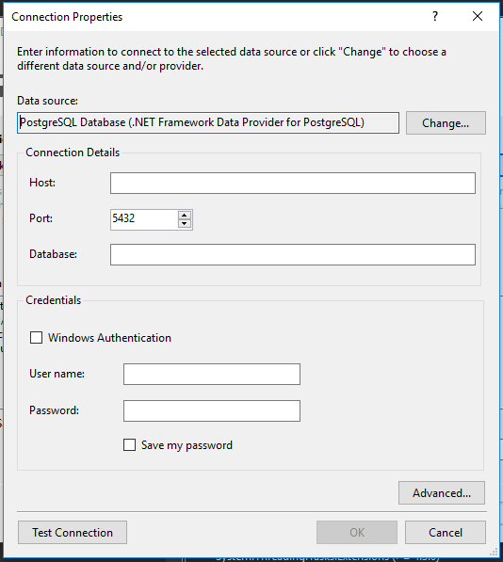This screenshot has height=562, width=503.
Task: Click the Save my password label
Action: pyautogui.click(x=187, y=445)
